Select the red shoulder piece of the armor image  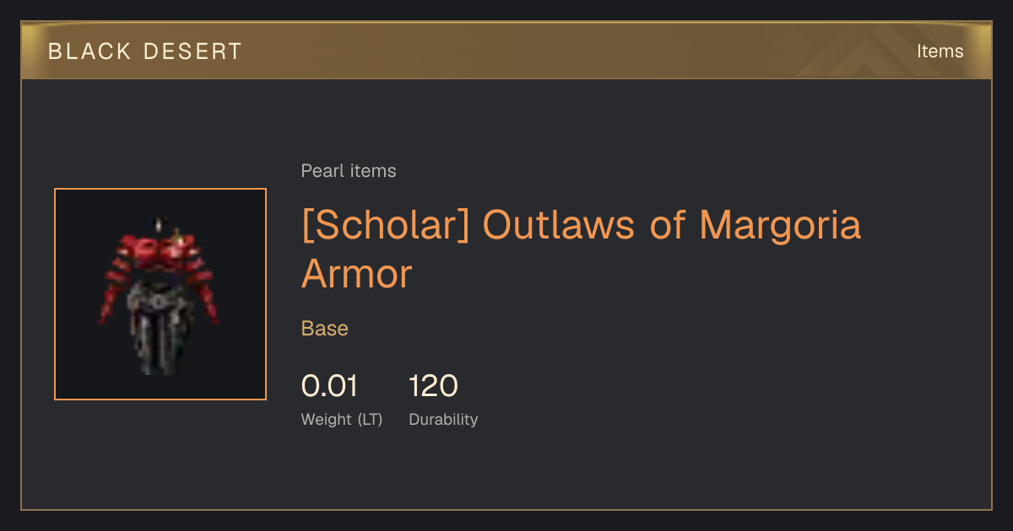[x=160, y=249]
